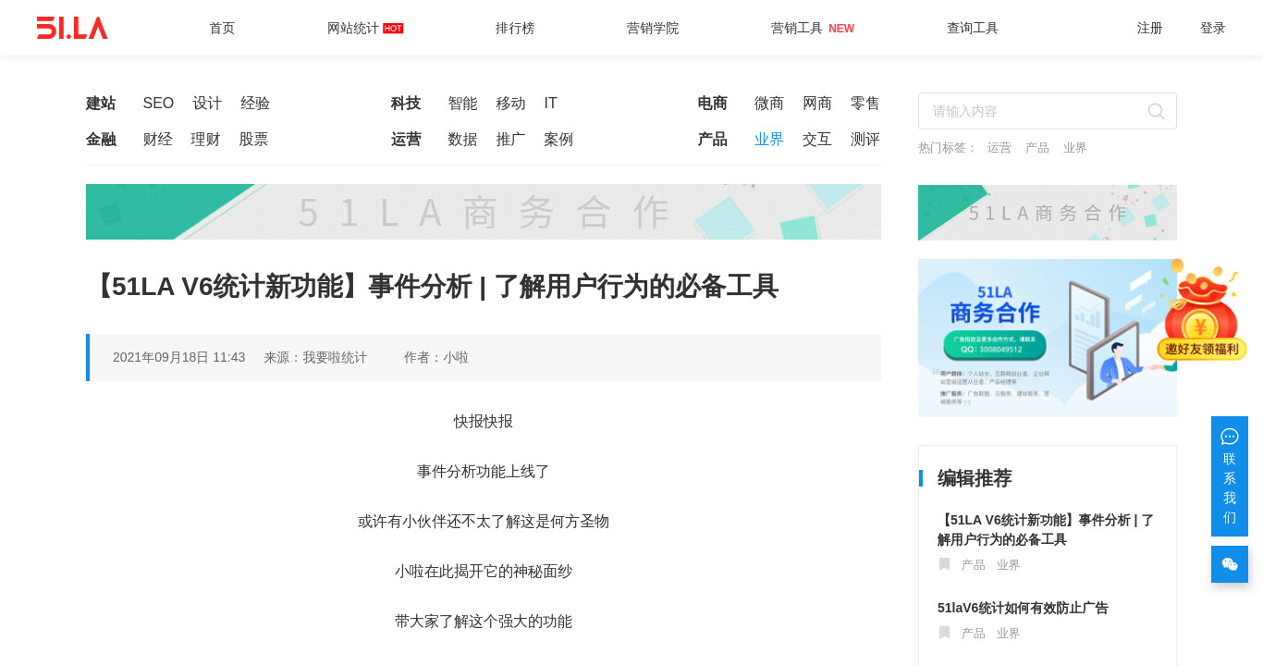Select the 案例 category
This screenshot has width=1263, height=666.
point(558,140)
